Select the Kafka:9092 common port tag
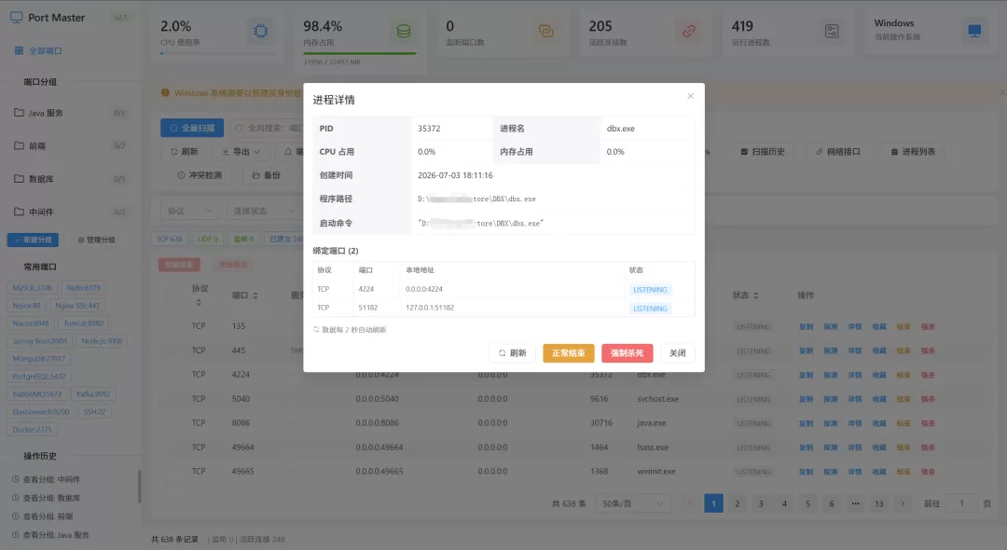This screenshot has width=1007, height=550. (x=93, y=394)
